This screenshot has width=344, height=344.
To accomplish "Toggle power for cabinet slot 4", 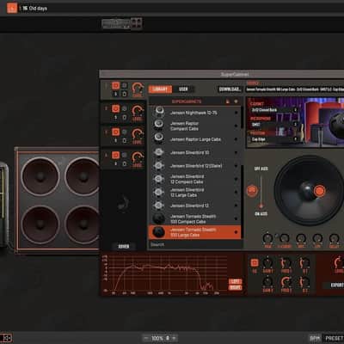I will click(115, 155).
